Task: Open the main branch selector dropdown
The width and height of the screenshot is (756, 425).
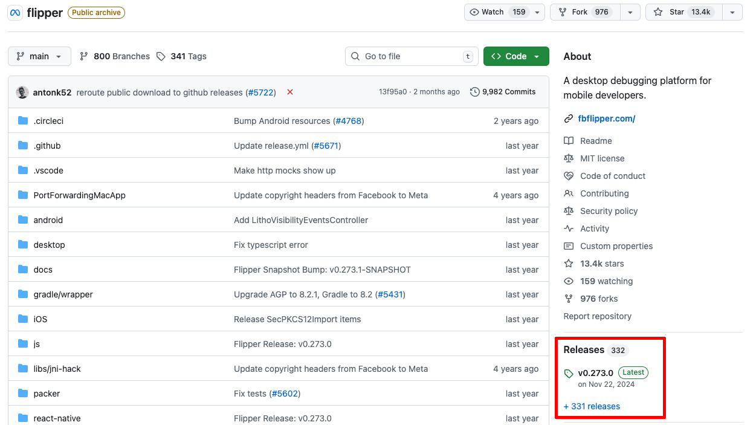Action: (x=39, y=56)
